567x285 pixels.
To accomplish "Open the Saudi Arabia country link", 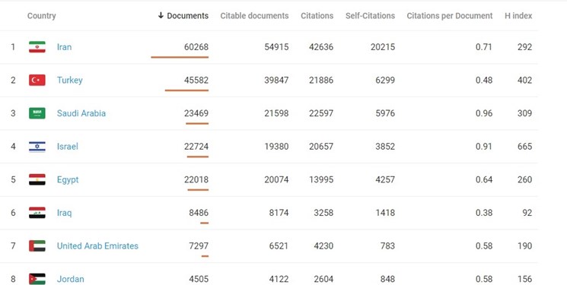I will [x=81, y=113].
